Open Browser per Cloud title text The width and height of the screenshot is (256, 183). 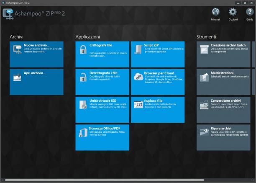(159, 73)
